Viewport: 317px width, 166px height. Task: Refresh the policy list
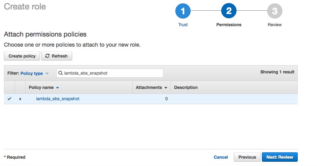pos(57,56)
